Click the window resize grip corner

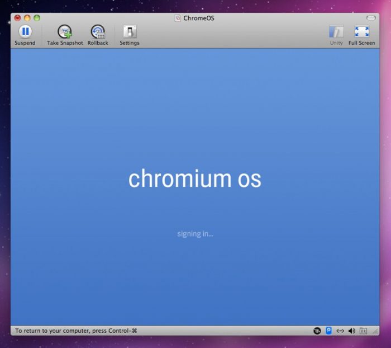click(375, 331)
